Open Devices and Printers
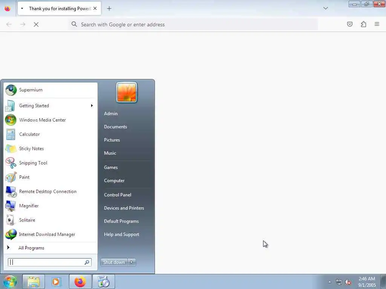Viewport: 386px width, 289px height. click(124, 208)
